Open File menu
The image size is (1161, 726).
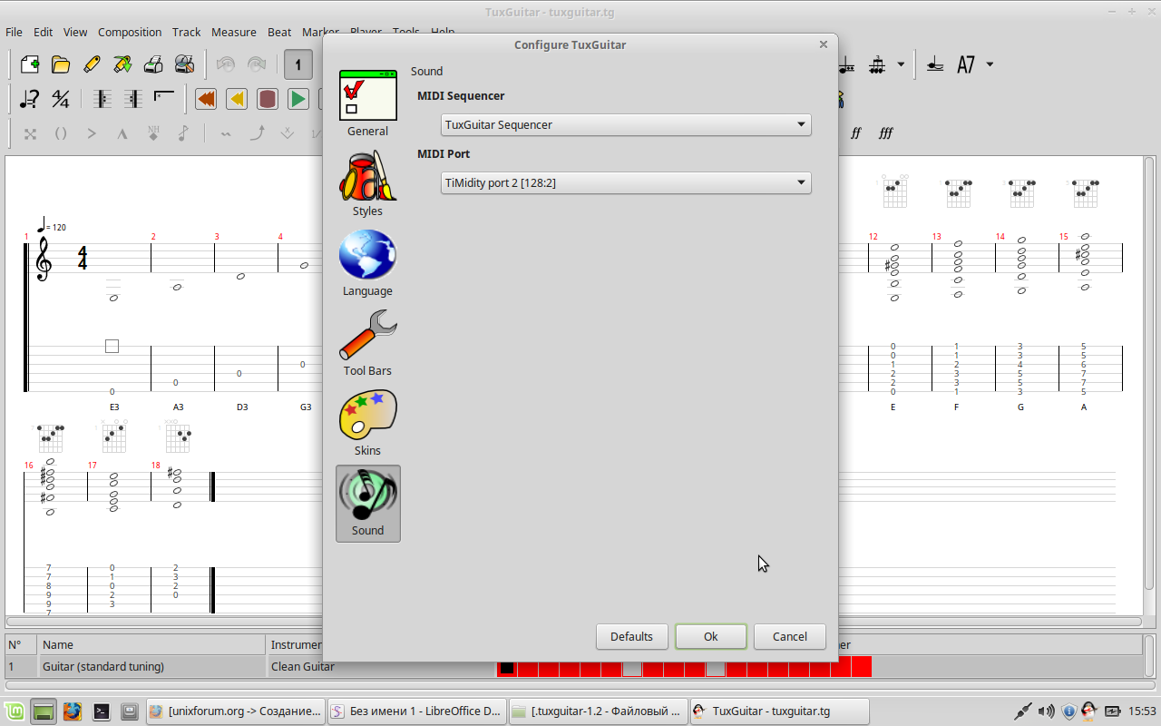coord(14,32)
